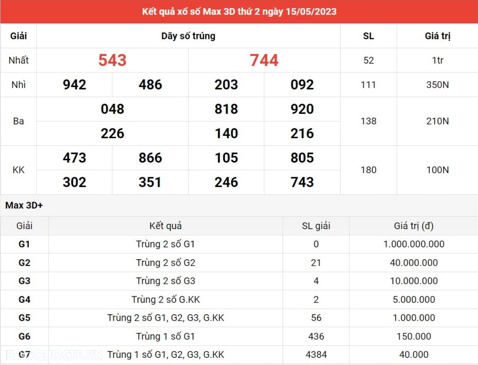This screenshot has width=478, height=365.
Task: Select the Kết quả column header
Action: (x=165, y=226)
